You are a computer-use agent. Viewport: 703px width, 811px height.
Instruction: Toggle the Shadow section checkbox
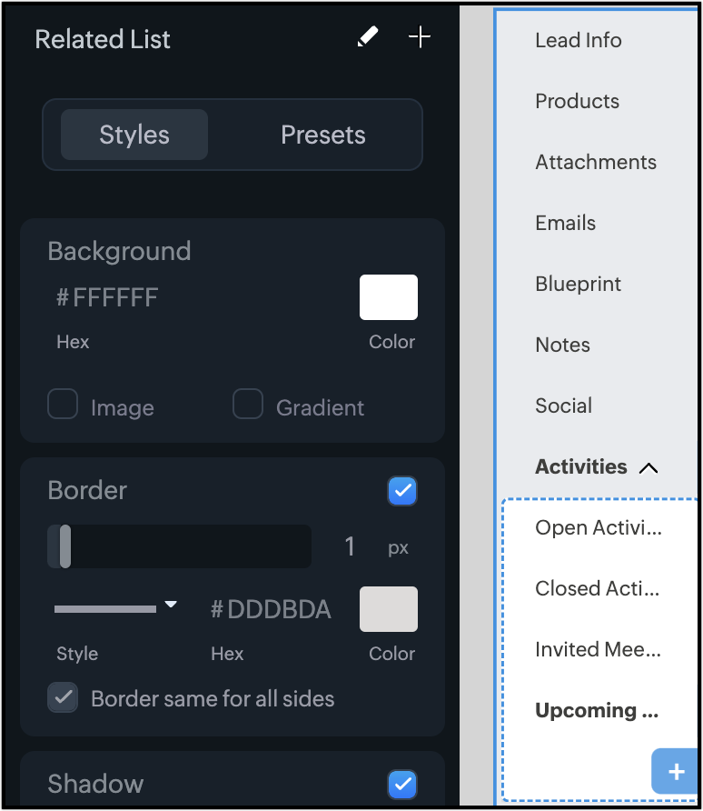(x=402, y=784)
